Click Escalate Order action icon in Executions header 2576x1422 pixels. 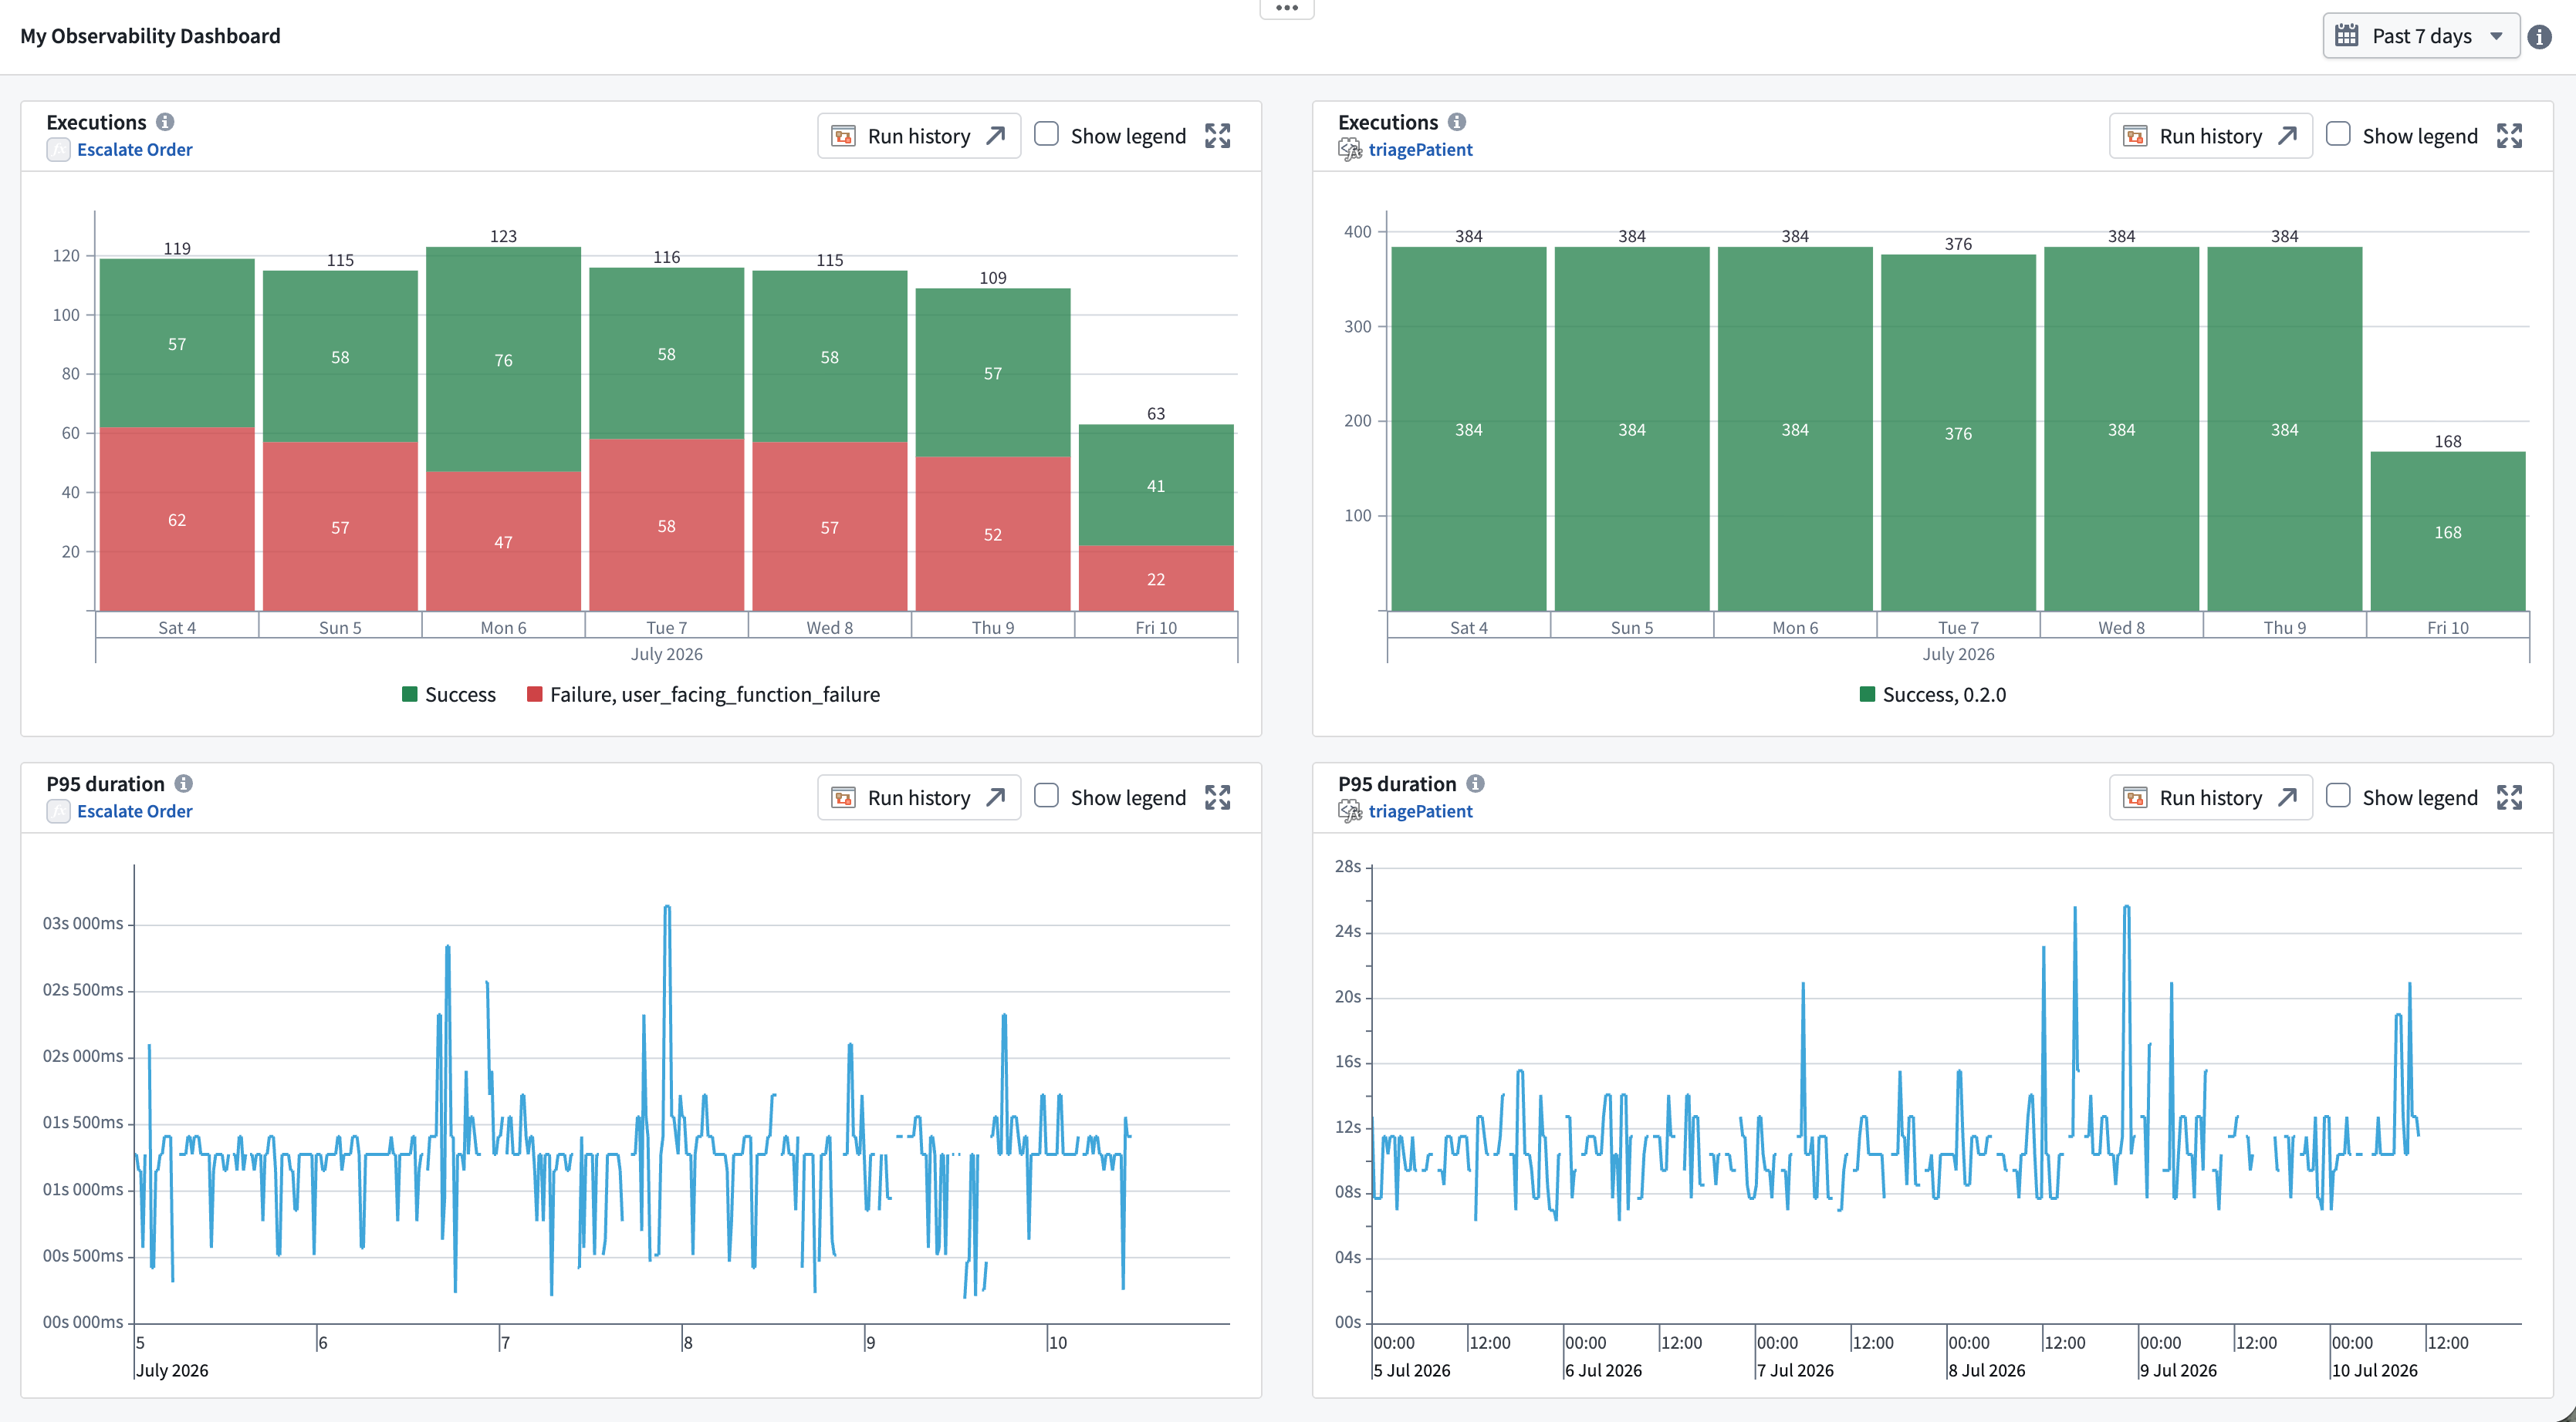(x=58, y=150)
